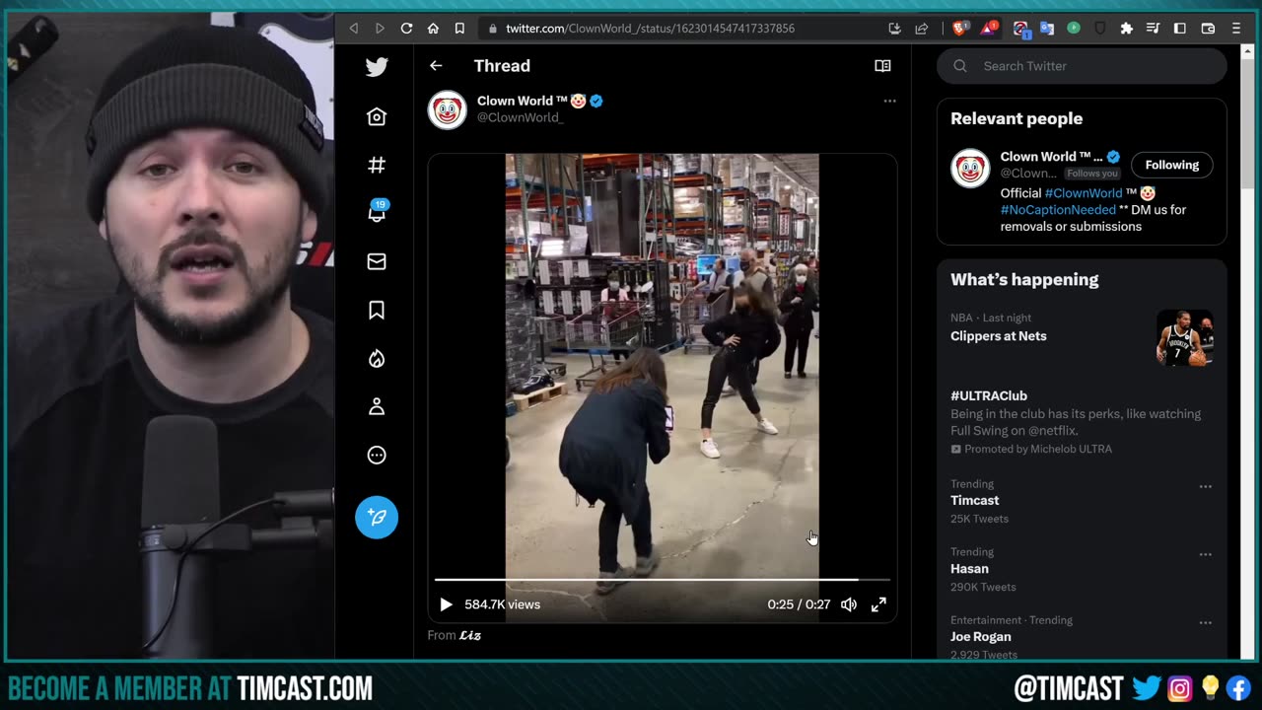Go back in the browser history
Screen dimensions: 1262x710
point(354,29)
